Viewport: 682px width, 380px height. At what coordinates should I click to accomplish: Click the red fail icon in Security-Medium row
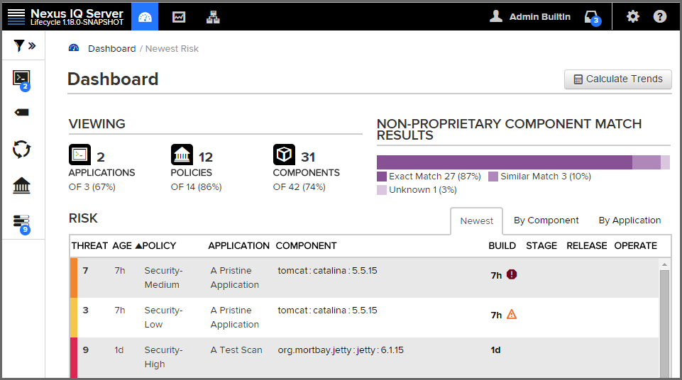512,274
